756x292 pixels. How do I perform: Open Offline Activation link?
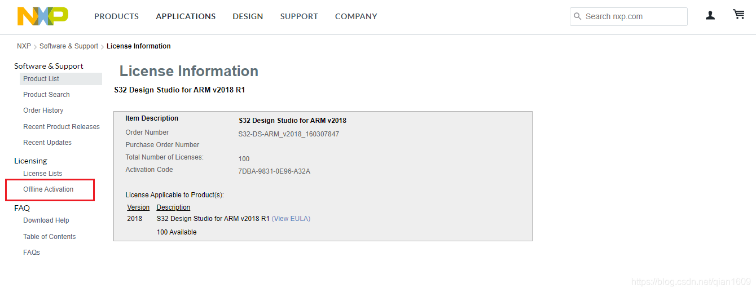tap(49, 189)
